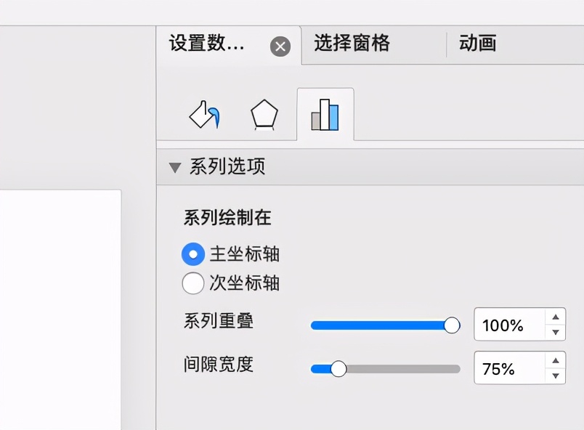The image size is (584, 430).
Task: Select the 设置数… pane tab
Action: point(207,44)
